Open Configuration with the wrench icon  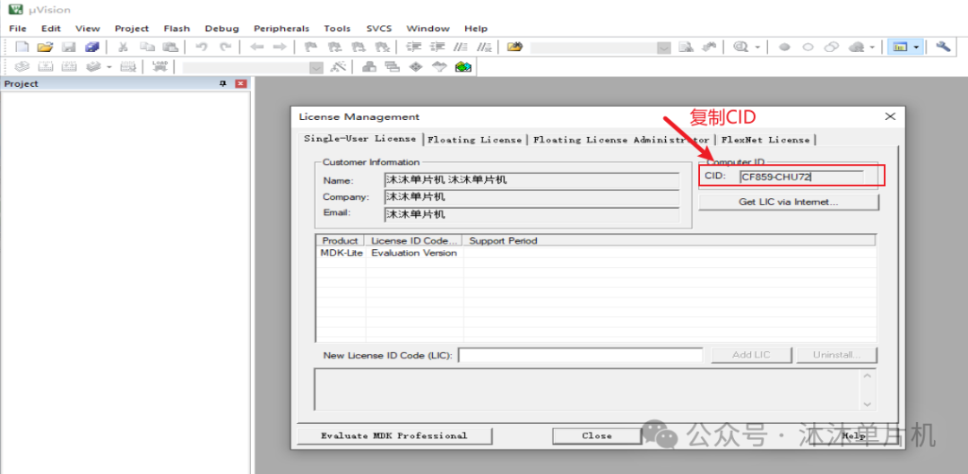pyautogui.click(x=943, y=47)
